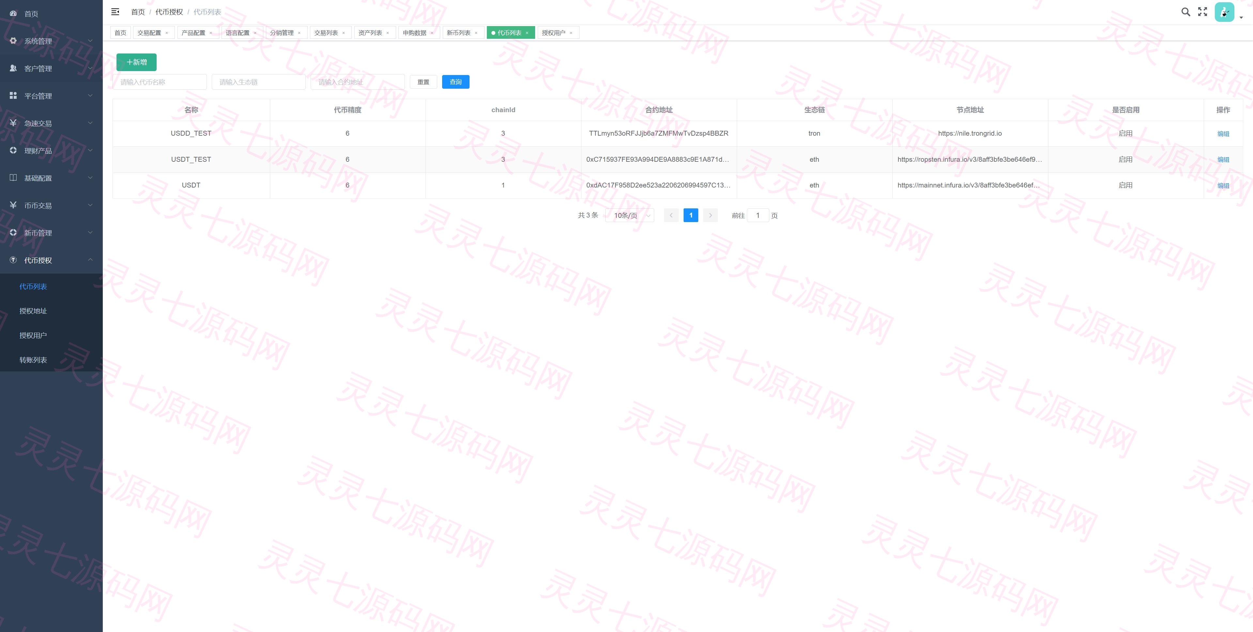1253x632 pixels.
Task: Edit the USDD_TEST row
Action: coord(1223,134)
